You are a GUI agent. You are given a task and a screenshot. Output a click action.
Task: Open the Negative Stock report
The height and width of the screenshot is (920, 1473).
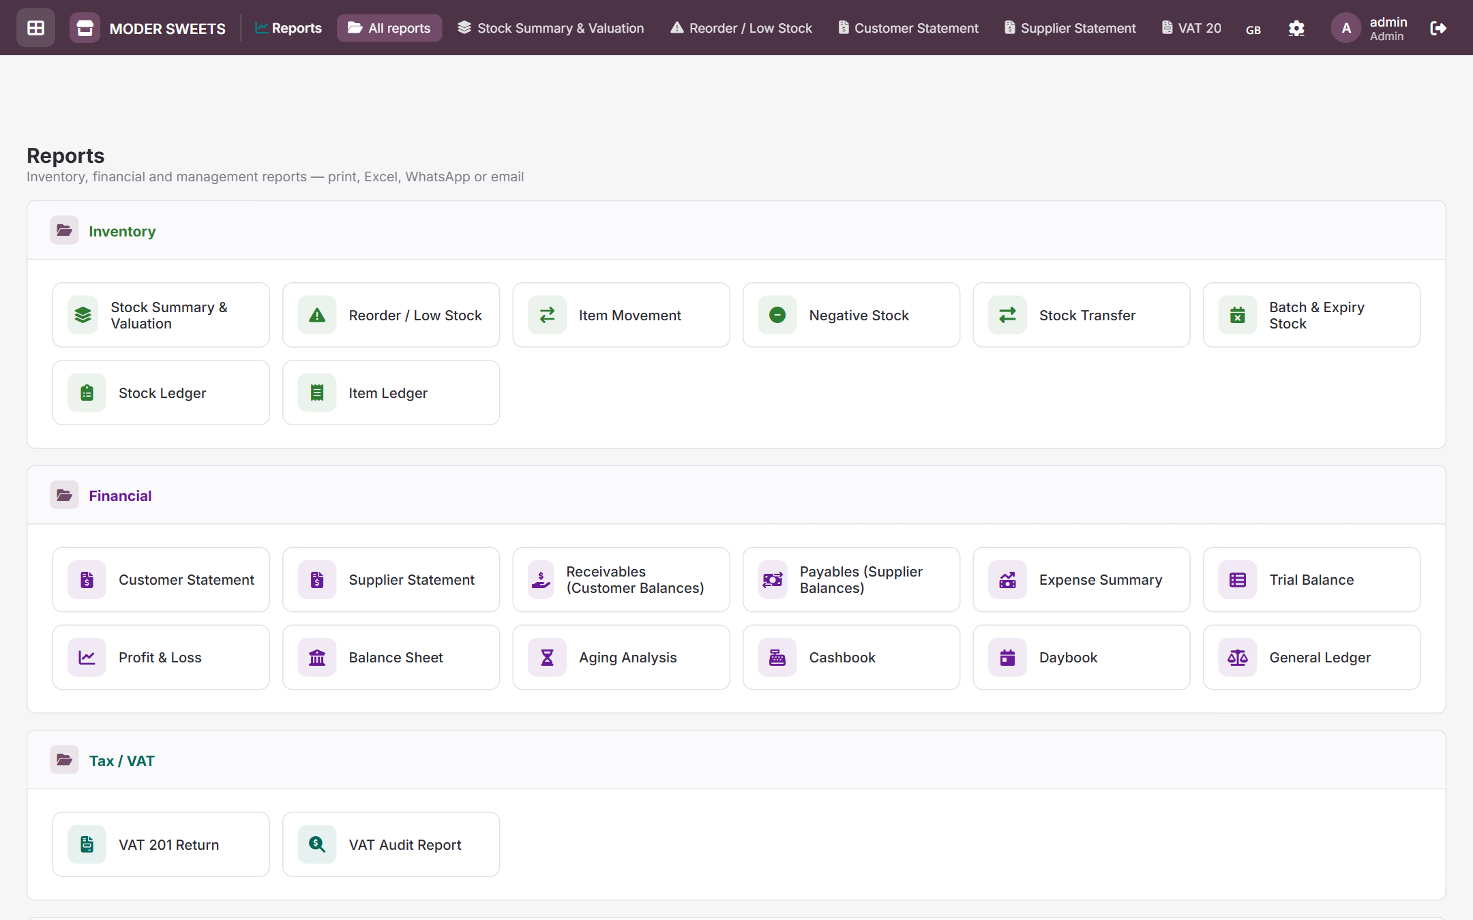(x=851, y=315)
